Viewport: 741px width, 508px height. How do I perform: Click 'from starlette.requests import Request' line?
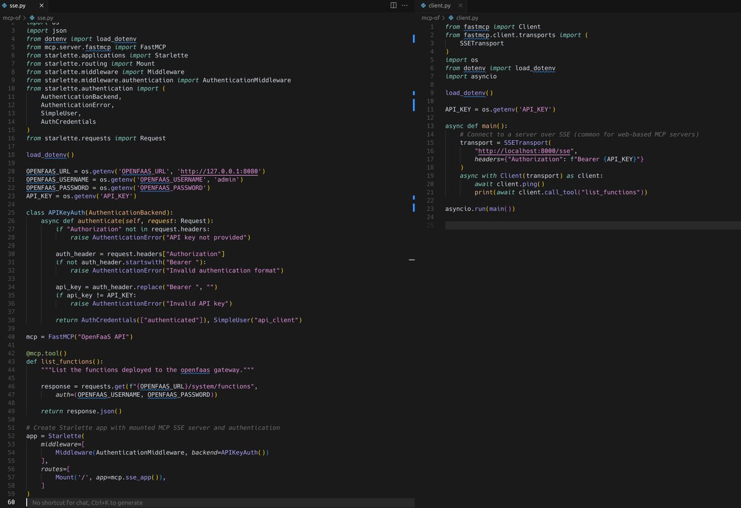click(96, 138)
